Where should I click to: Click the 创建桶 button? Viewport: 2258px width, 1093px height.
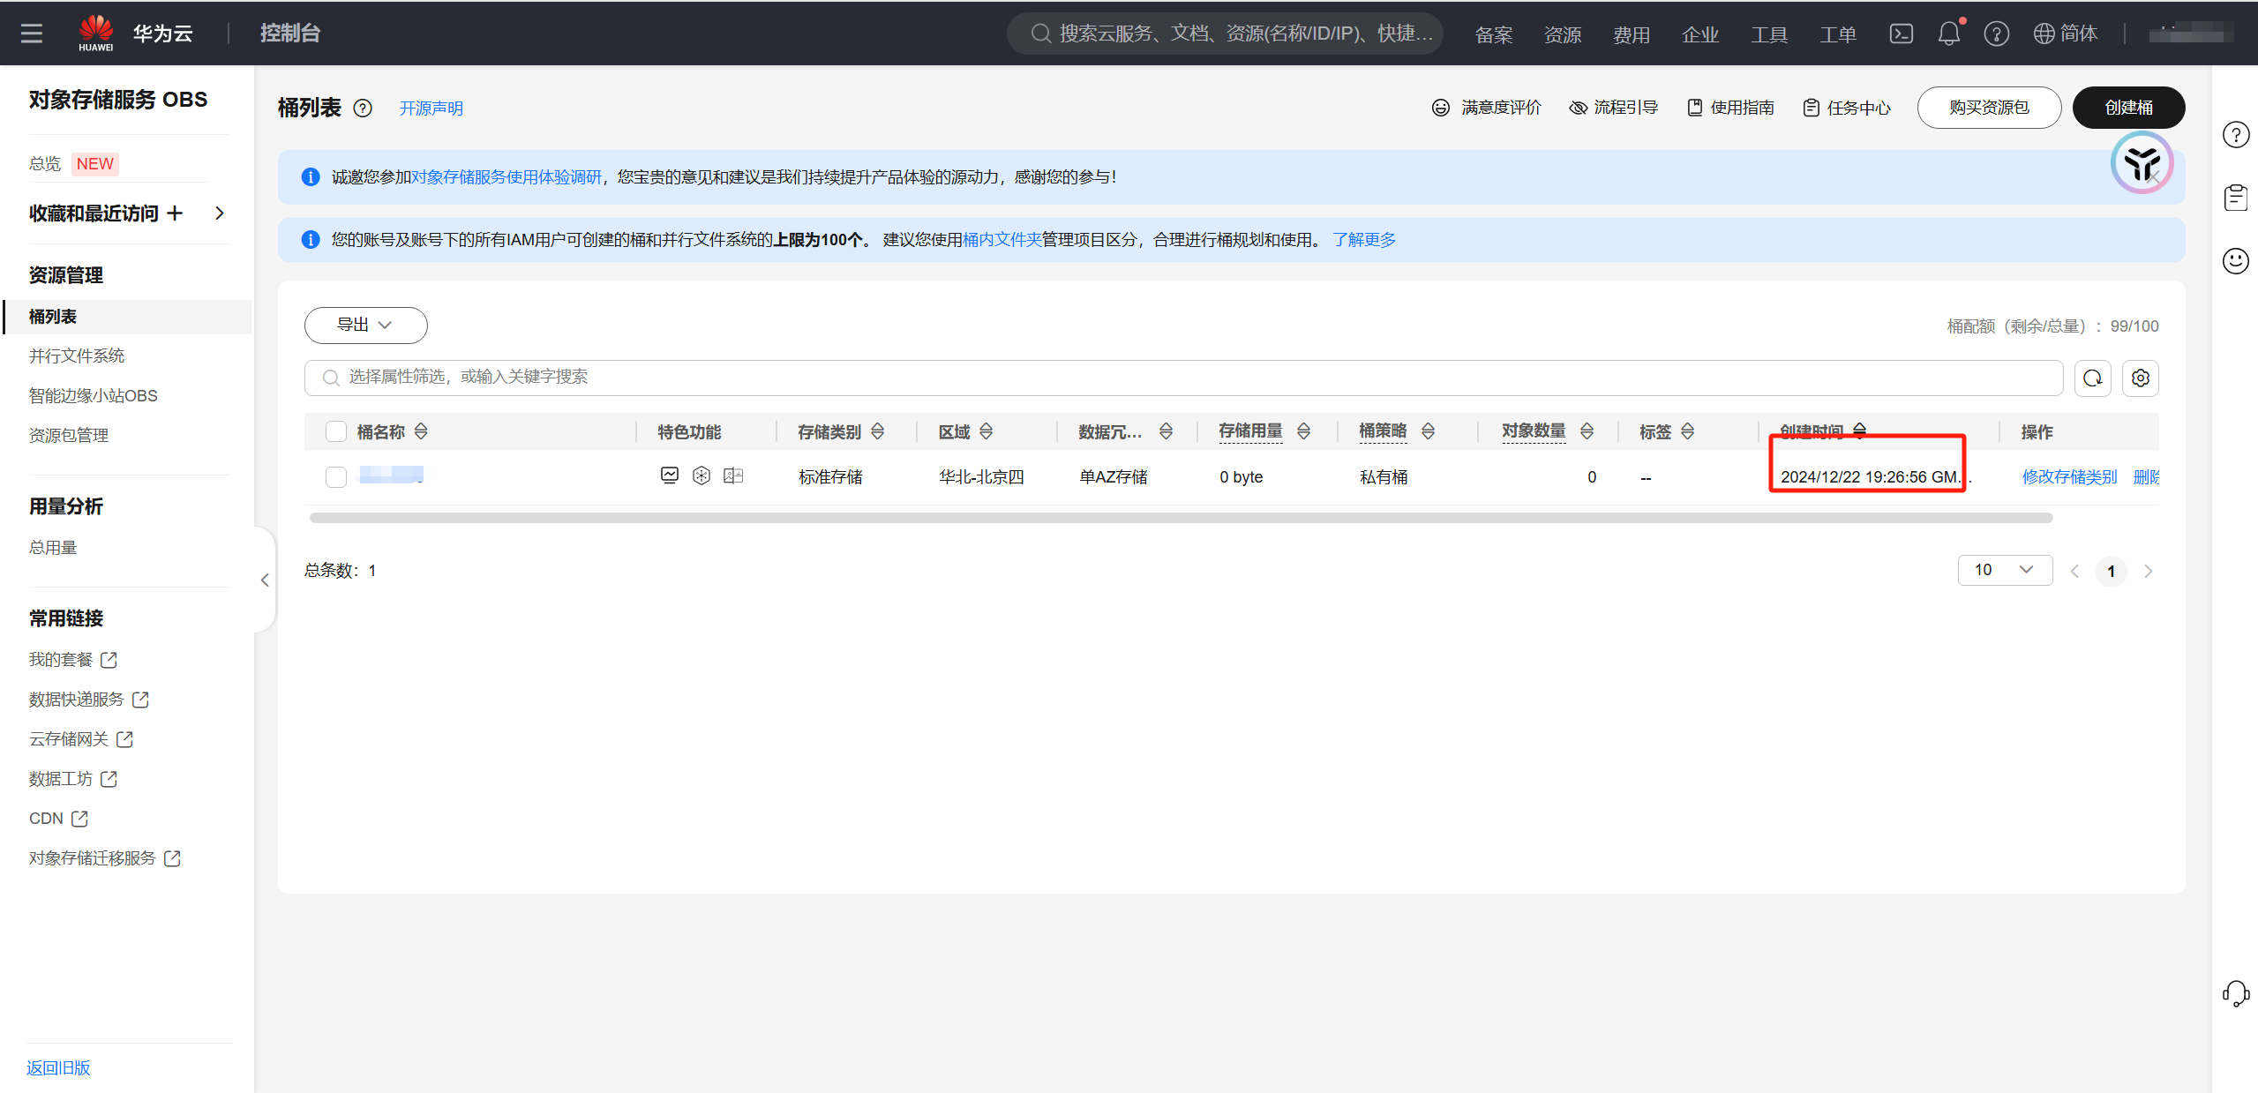2127,108
